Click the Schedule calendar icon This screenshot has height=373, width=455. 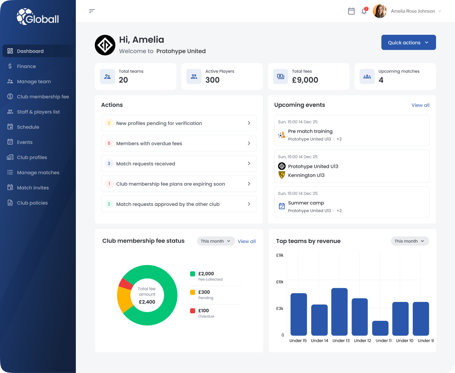(10, 126)
